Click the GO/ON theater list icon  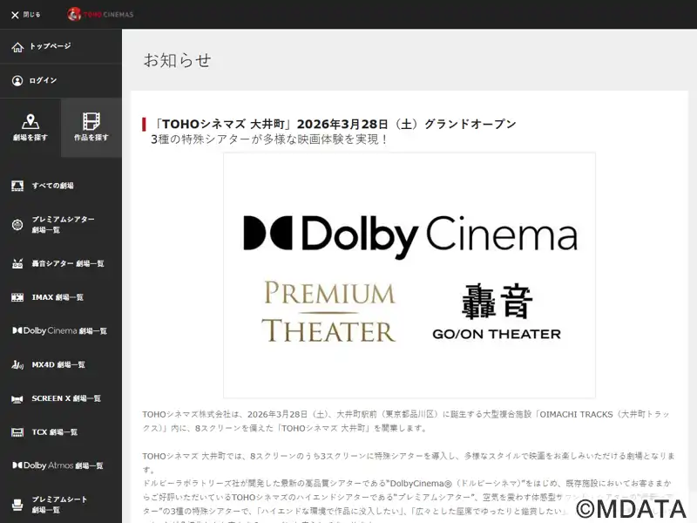pos(17,263)
